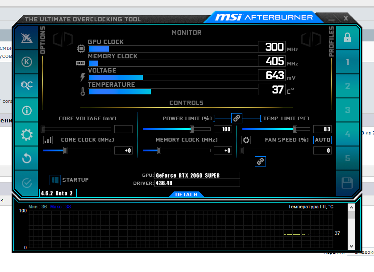Viewport: 374px width, 272px height.
Task: Toggle the profile lock icon
Action: (347, 38)
